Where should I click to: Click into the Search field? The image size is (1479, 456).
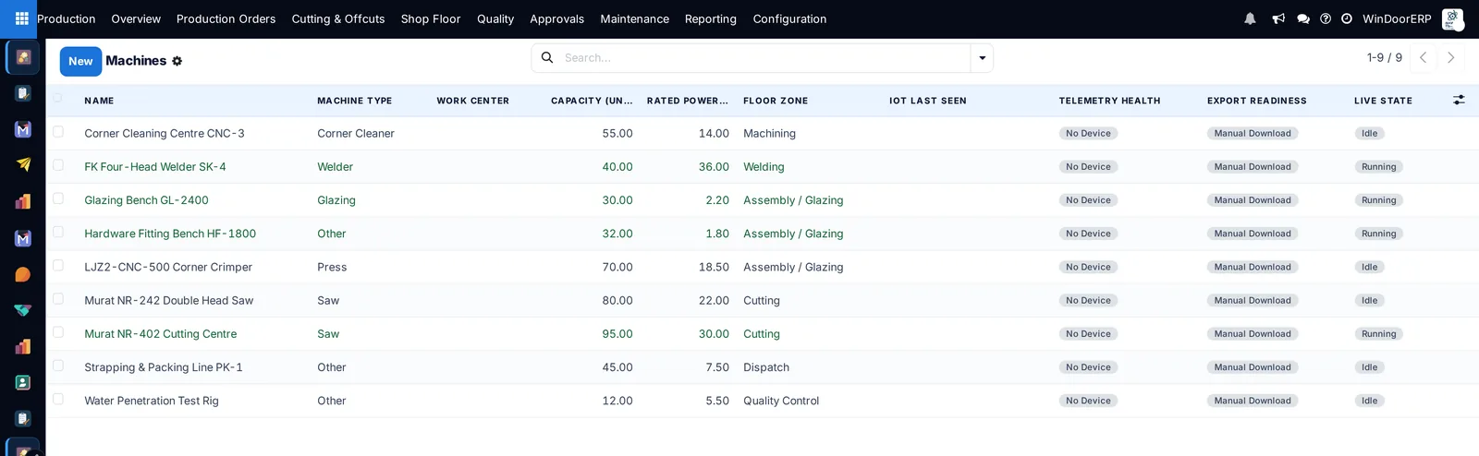[764, 57]
